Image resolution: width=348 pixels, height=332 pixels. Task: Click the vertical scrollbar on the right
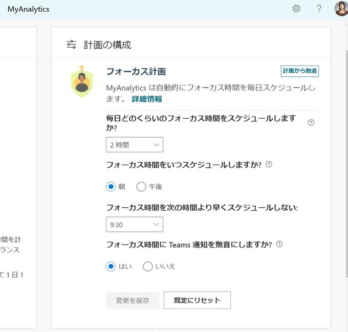point(346,164)
